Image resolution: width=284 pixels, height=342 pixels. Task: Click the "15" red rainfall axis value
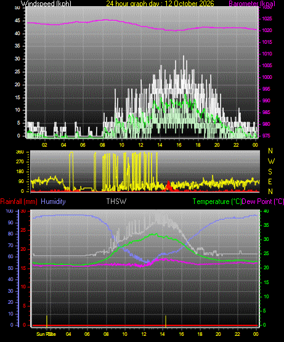[23, 268]
